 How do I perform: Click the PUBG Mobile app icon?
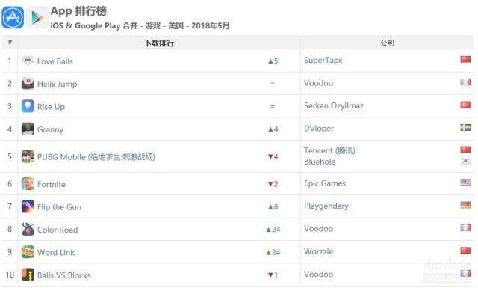28,156
